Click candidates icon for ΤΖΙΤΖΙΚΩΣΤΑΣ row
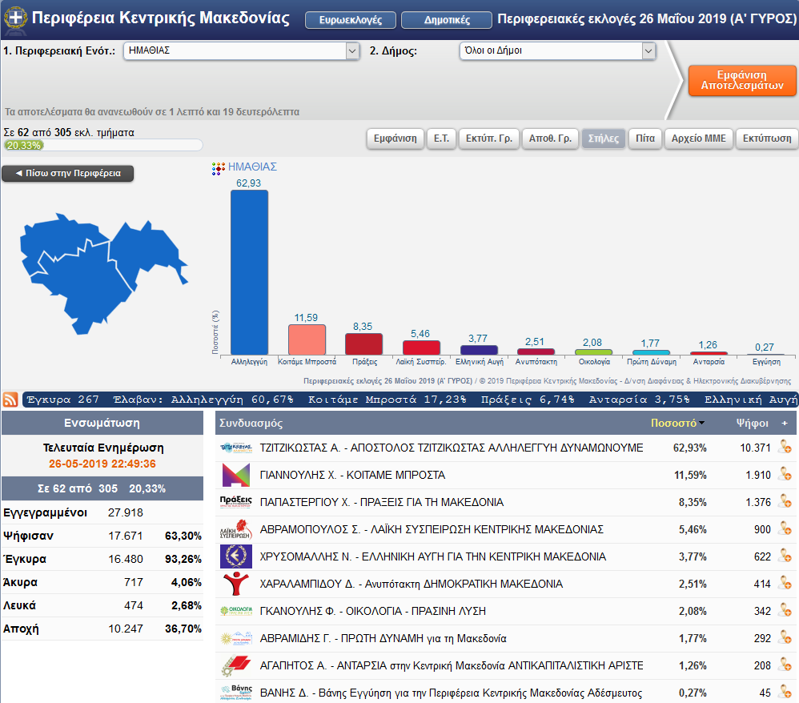Image resolution: width=799 pixels, height=703 pixels. click(x=785, y=448)
